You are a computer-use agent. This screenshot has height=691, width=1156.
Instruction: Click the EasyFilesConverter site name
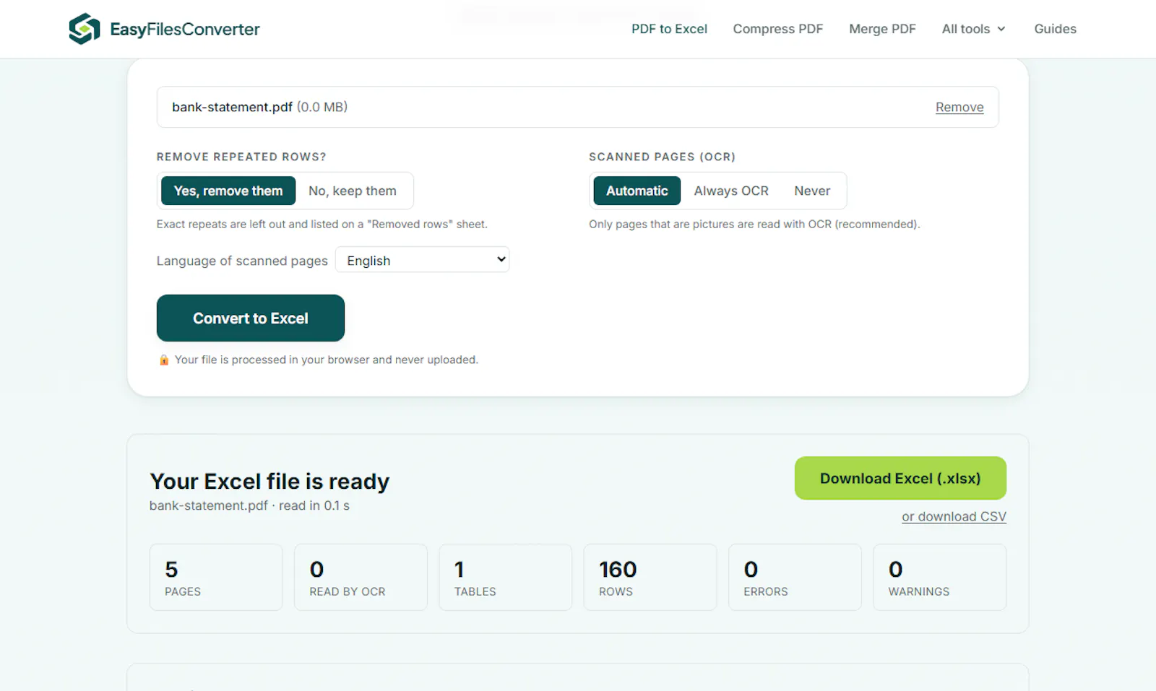(x=185, y=29)
